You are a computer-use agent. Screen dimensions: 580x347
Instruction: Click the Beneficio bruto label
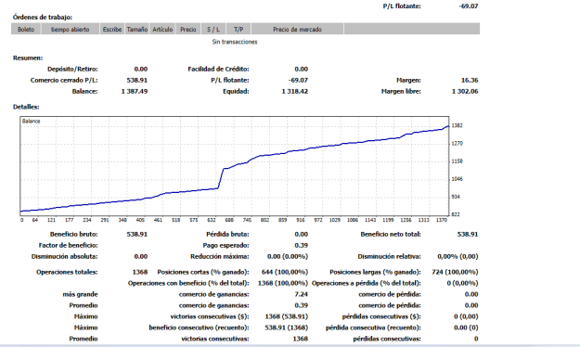point(74,234)
